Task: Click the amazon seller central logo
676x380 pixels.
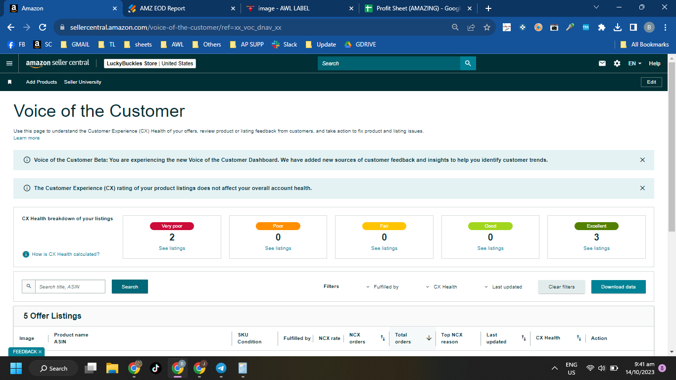Action: (57, 63)
